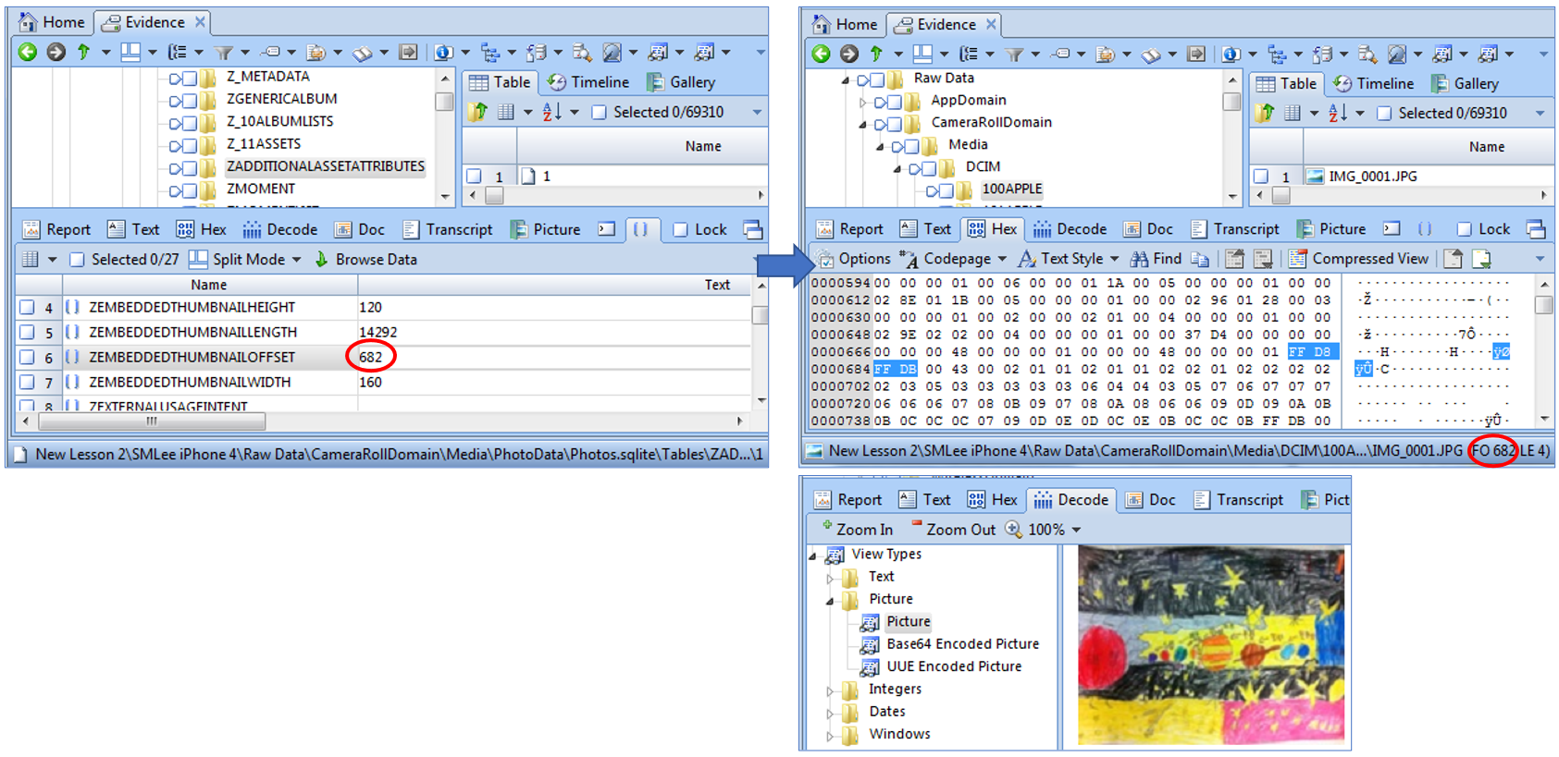Open Text Style dropdown in upper right window
Viewport: 1559px width, 757px height.
pos(1114,259)
